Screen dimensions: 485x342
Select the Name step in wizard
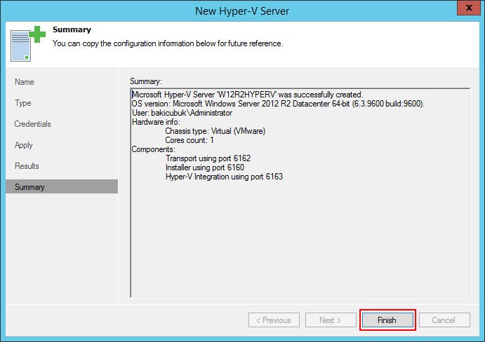point(25,82)
